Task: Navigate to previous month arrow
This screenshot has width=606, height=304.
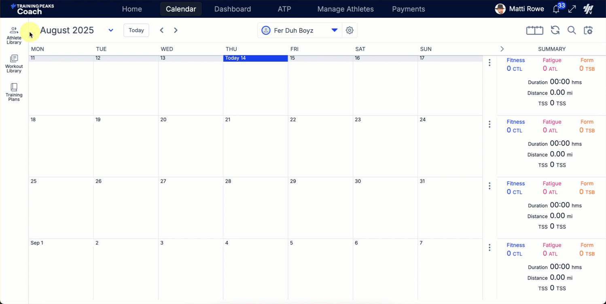Action: (161, 30)
